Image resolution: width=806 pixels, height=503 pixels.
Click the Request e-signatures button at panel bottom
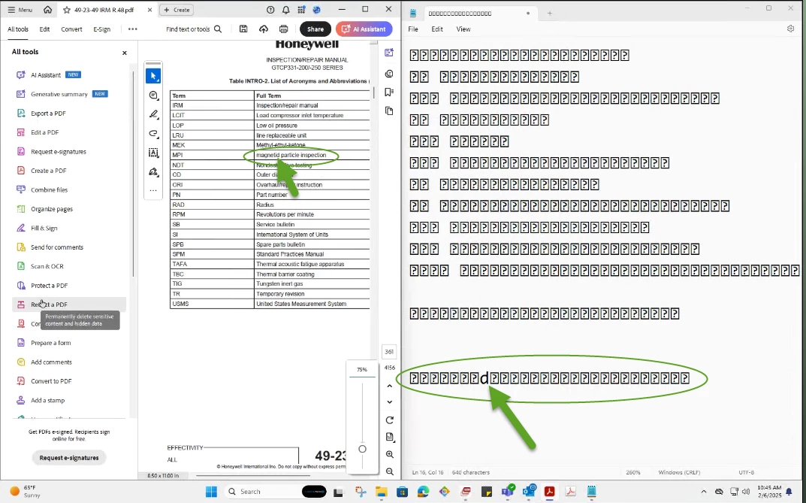[x=69, y=458]
